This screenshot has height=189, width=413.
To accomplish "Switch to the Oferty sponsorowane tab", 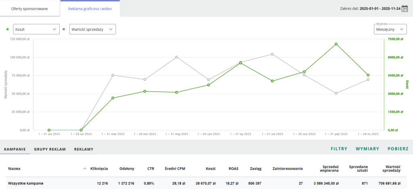I will (30, 8).
